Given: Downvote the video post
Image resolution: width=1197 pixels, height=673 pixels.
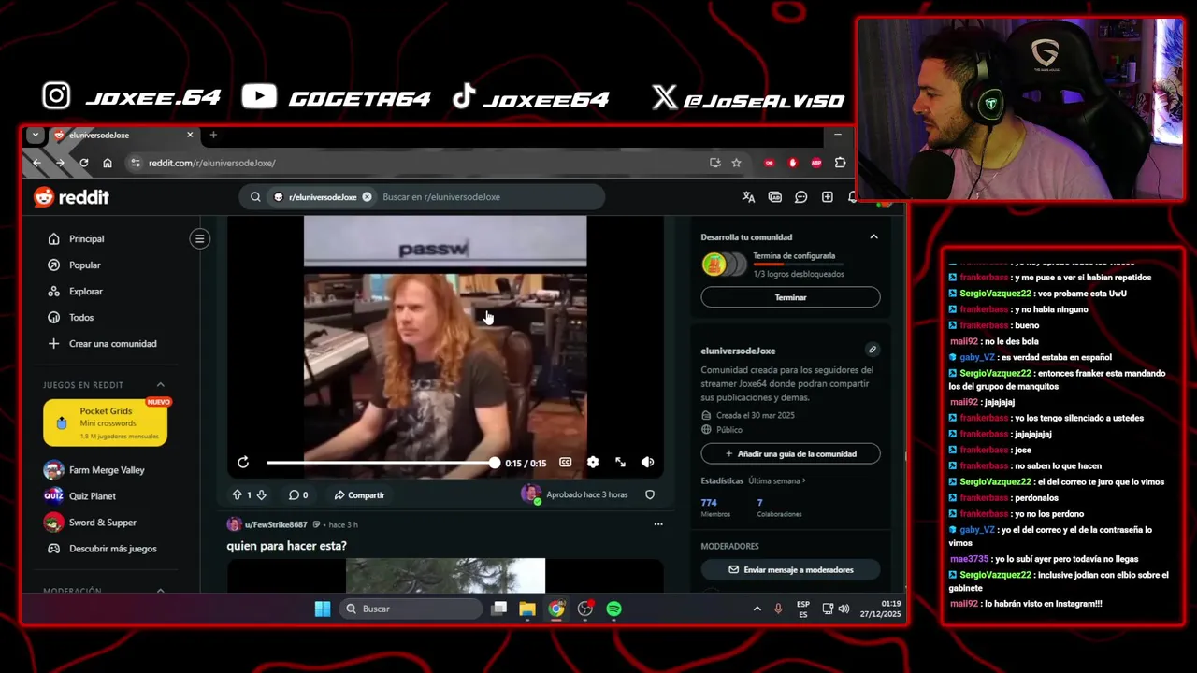Looking at the screenshot, I should [261, 495].
